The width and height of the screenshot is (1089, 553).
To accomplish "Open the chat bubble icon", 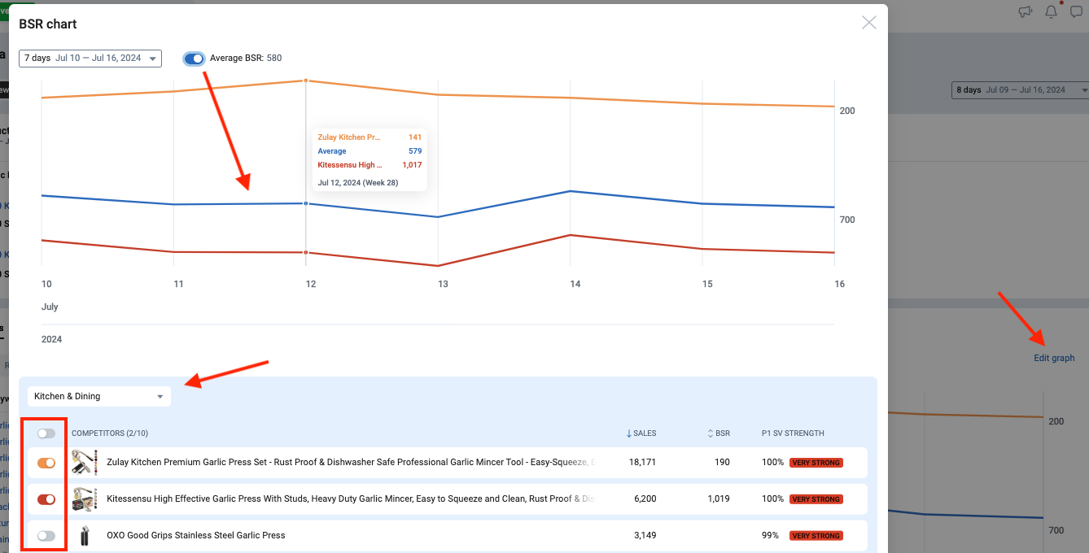I will coord(1076,11).
